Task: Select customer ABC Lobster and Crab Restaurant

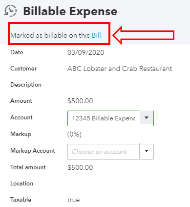Action: coord(120,69)
